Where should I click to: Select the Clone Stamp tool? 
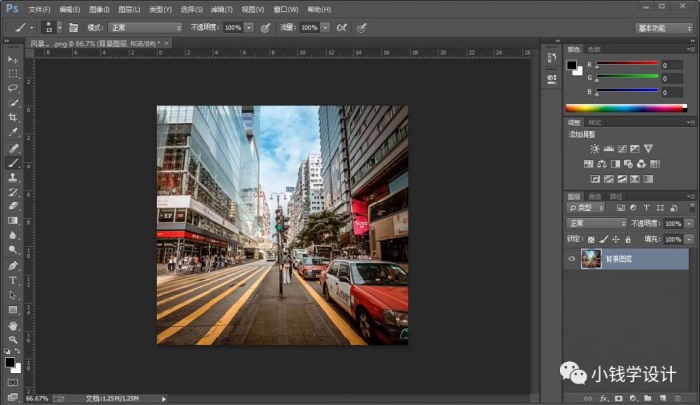pyautogui.click(x=13, y=178)
